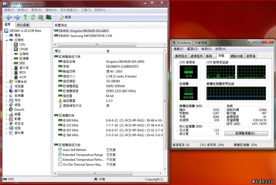Viewport: 276px width, 185px height.
Task: Click the DirectX icon in the tree
Action: tap(11, 110)
